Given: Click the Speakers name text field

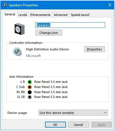Looking at the screenshot, I should coord(70,25).
